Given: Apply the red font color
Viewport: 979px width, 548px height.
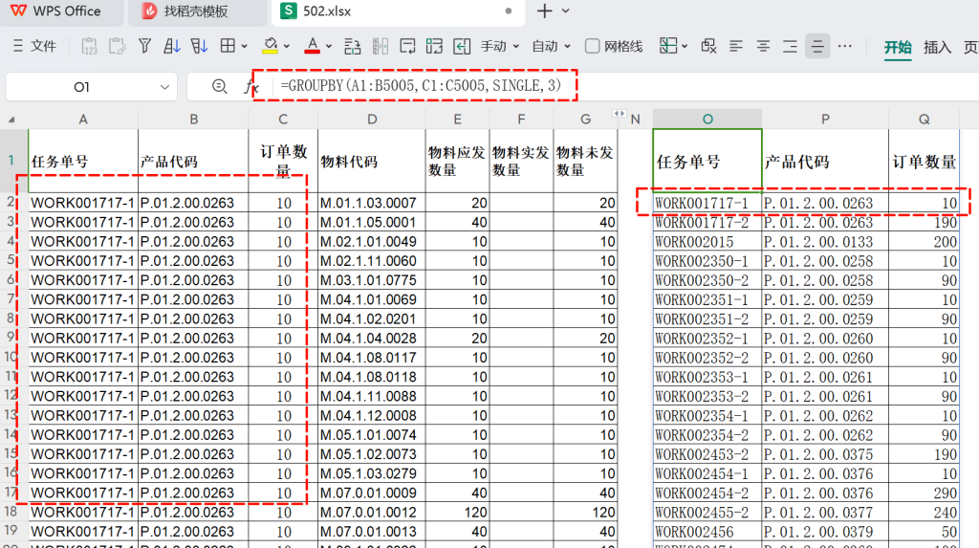Looking at the screenshot, I should (313, 46).
